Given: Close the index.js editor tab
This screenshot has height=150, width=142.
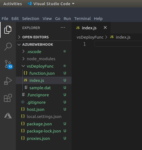Looking at the screenshot, I should point(105,28).
